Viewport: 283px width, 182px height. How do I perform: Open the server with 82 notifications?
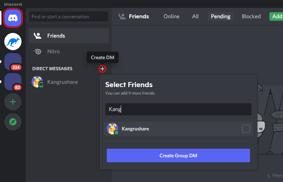point(13,82)
